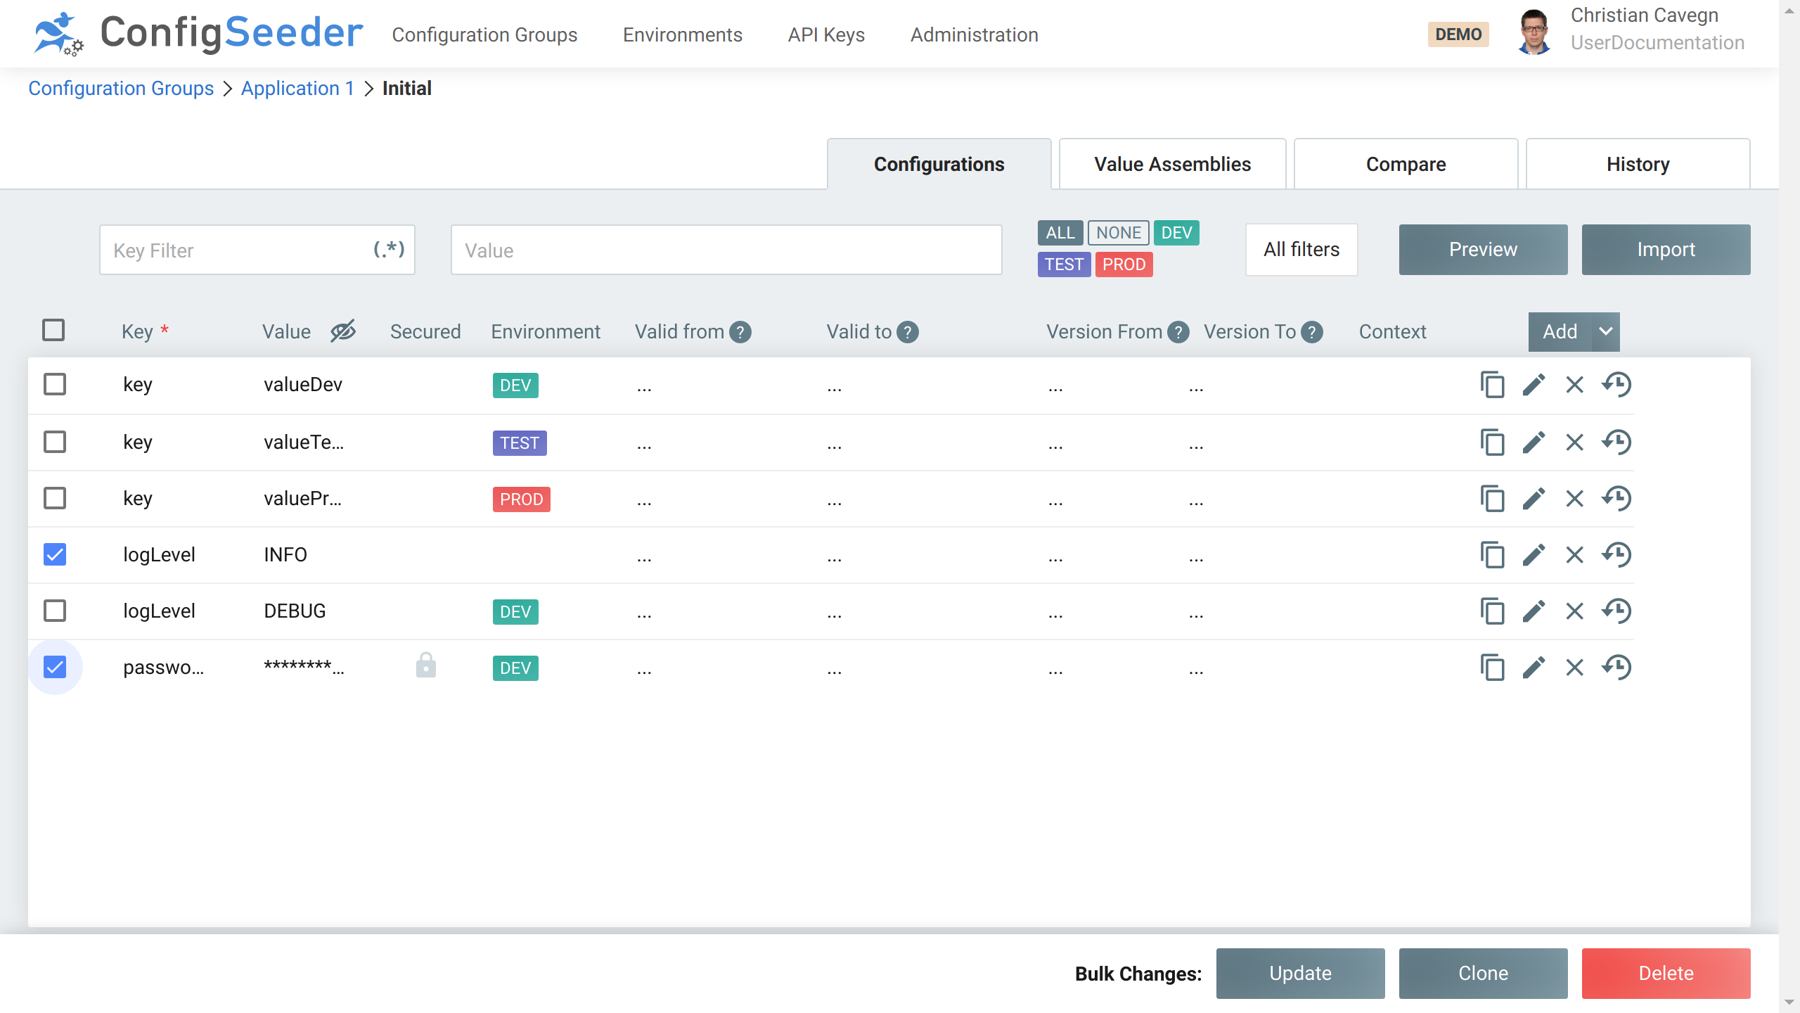Viewport: 1800px width, 1013px height.
Task: Show history for logLevel INFO entry
Action: pyautogui.click(x=1616, y=555)
